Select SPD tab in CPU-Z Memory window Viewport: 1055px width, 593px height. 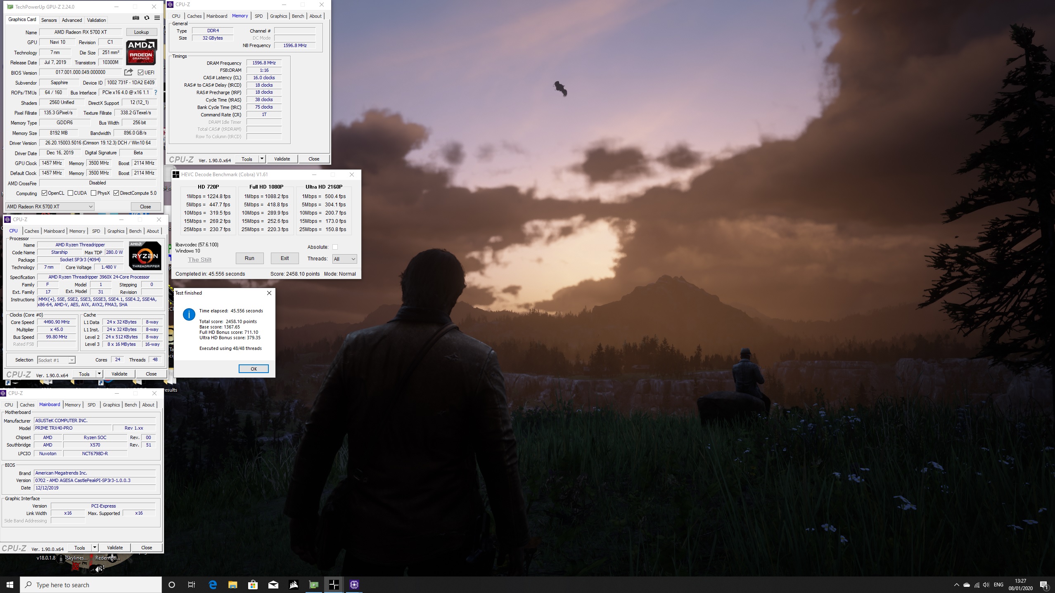(x=258, y=16)
